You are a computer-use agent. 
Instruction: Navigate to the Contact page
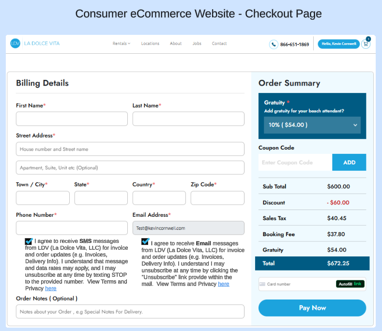pyautogui.click(x=219, y=44)
